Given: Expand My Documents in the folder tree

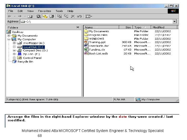Looking at the screenshot, I should (x=9, y=36).
